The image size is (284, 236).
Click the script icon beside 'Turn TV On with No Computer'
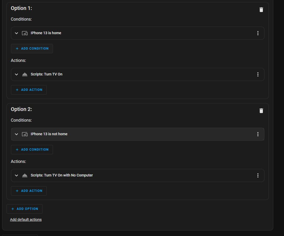click(25, 175)
